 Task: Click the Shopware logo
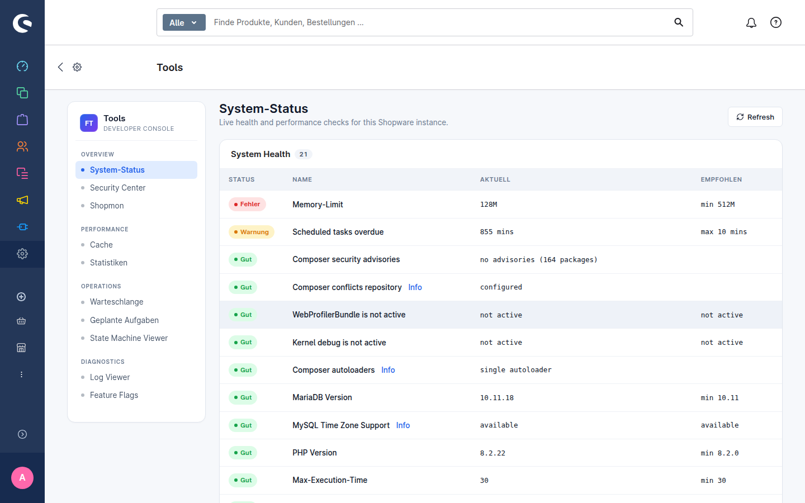pos(22,23)
